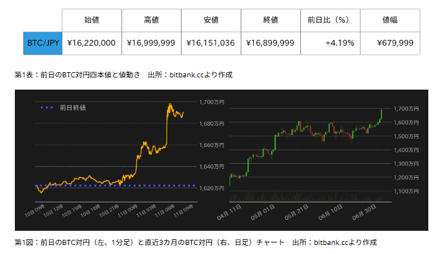Viewport: 438px width, 254px height.
Task: Click the 05月 21日 date axis label
Action: click(x=297, y=212)
